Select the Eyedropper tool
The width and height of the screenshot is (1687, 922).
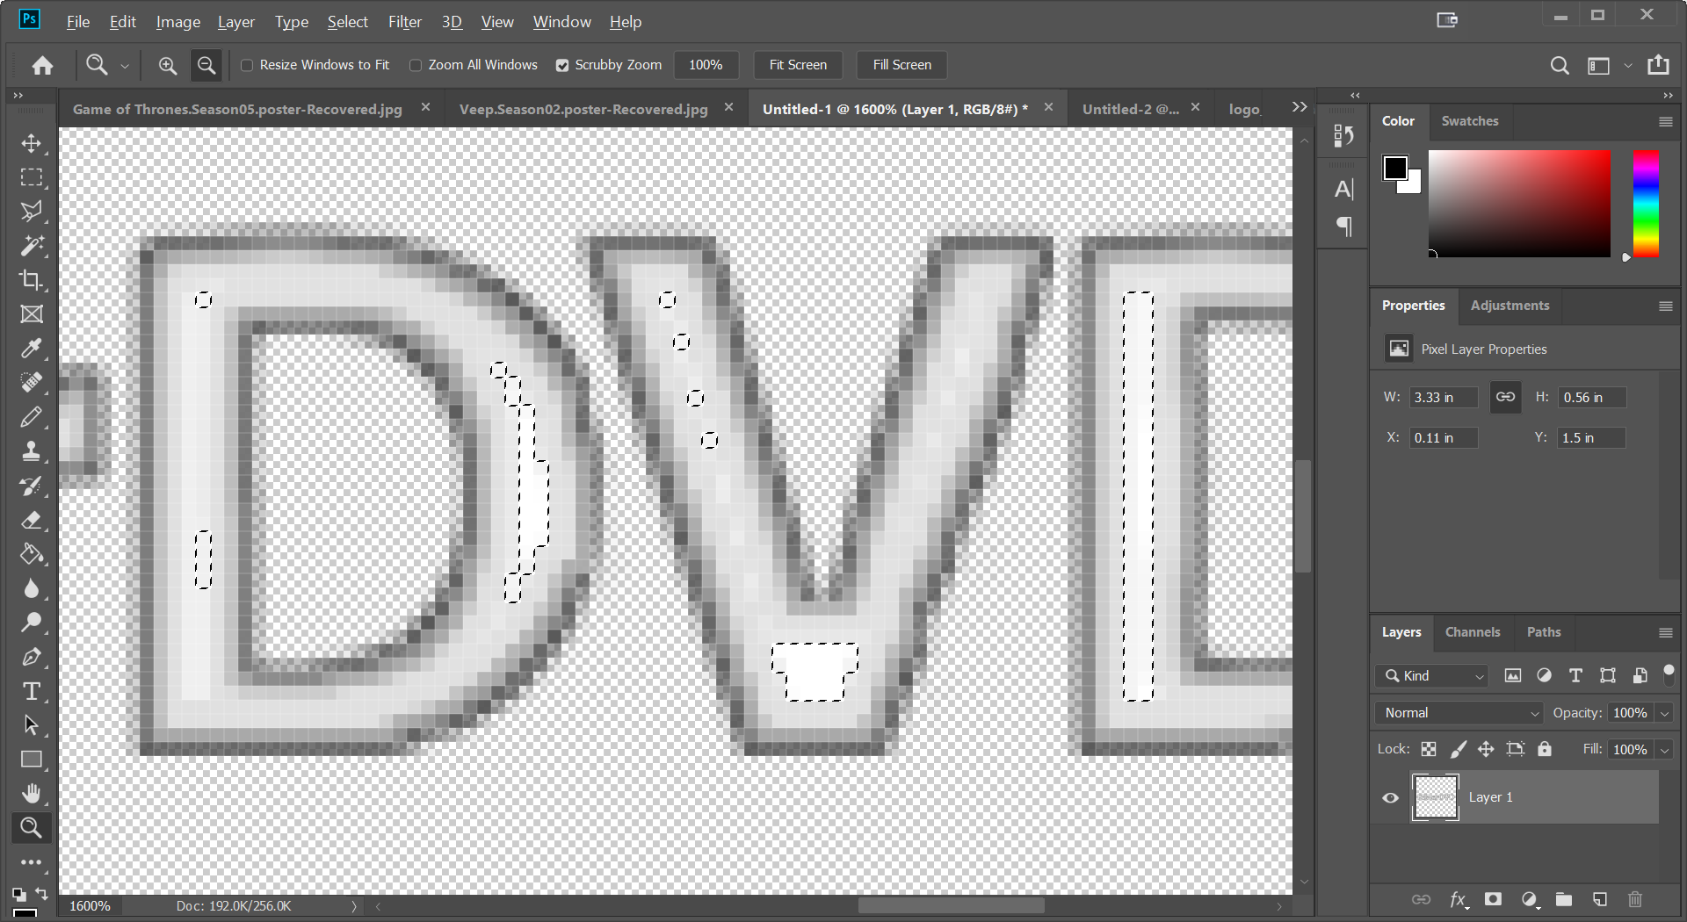tap(32, 349)
